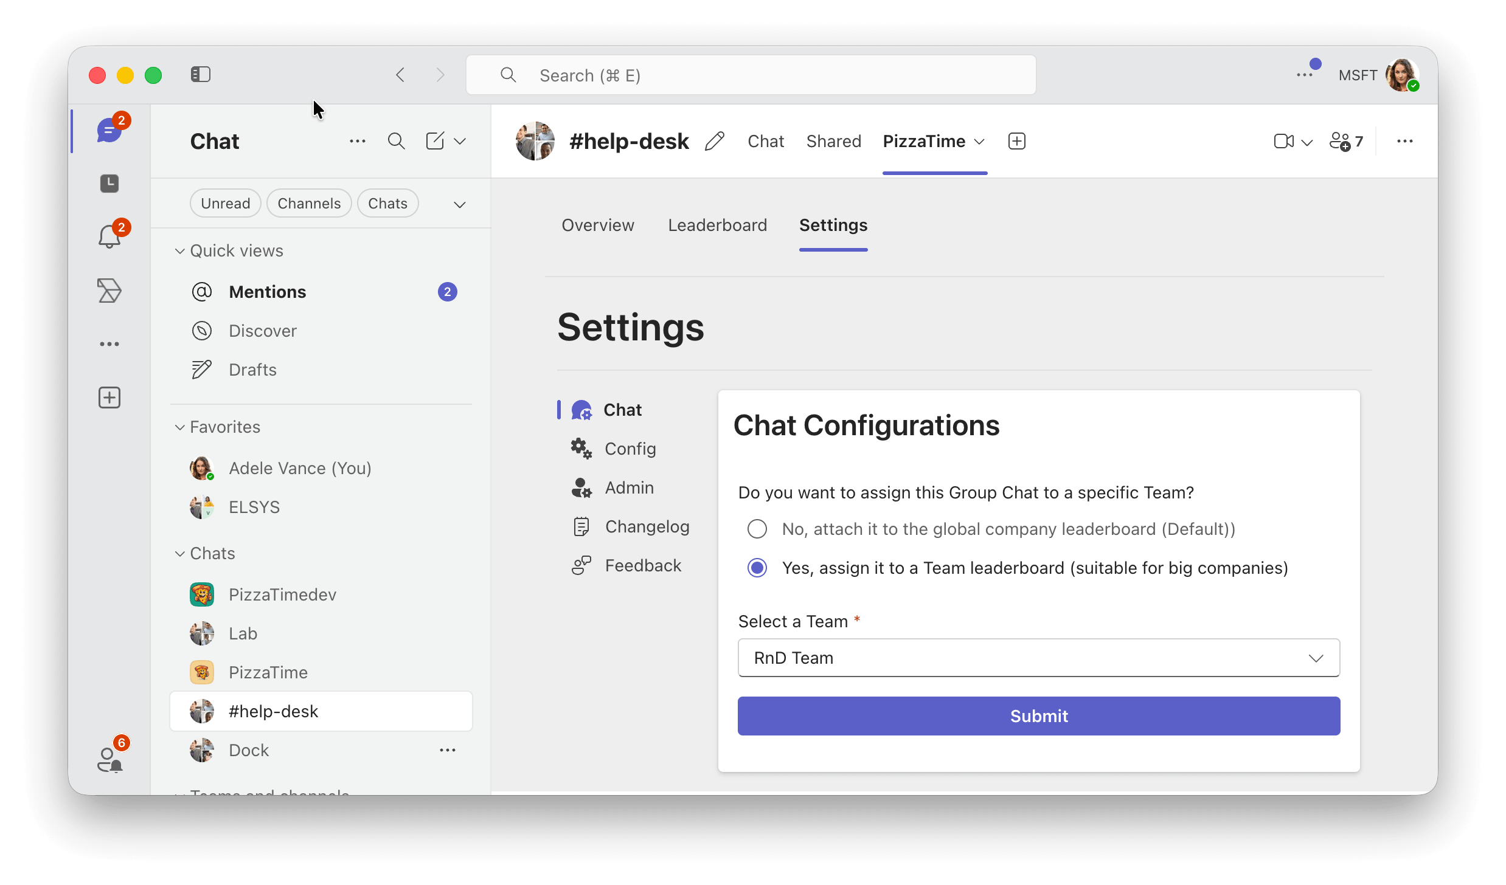Open the video call options chevron
The width and height of the screenshot is (1506, 885).
[x=1307, y=142]
